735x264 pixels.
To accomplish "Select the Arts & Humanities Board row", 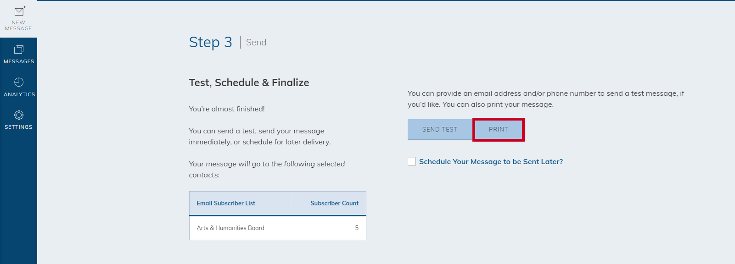I will click(278, 228).
